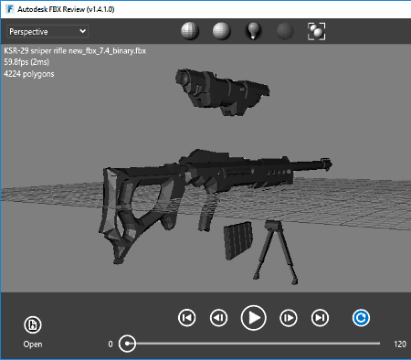Jump to the last frame
This screenshot has height=360, width=411.
point(320,318)
